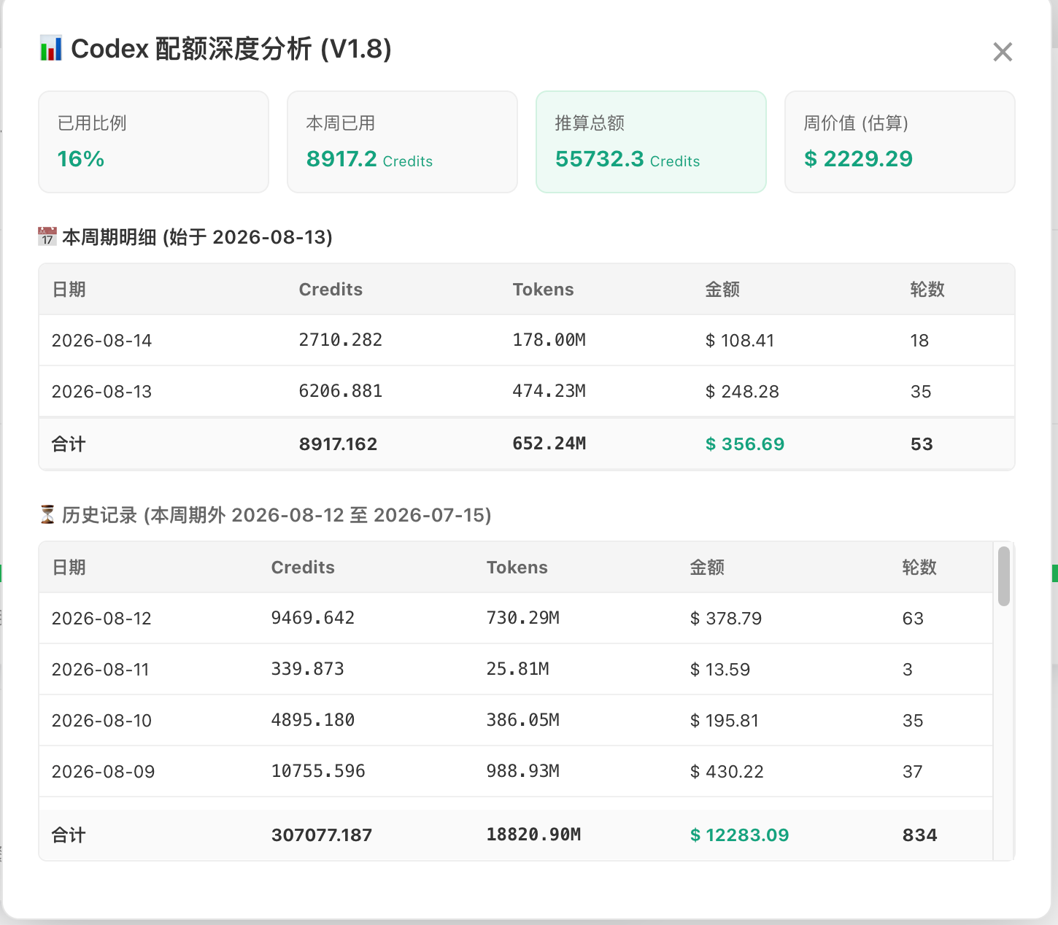The image size is (1058, 925).
Task: Click Credits header in history table
Action: tap(303, 568)
